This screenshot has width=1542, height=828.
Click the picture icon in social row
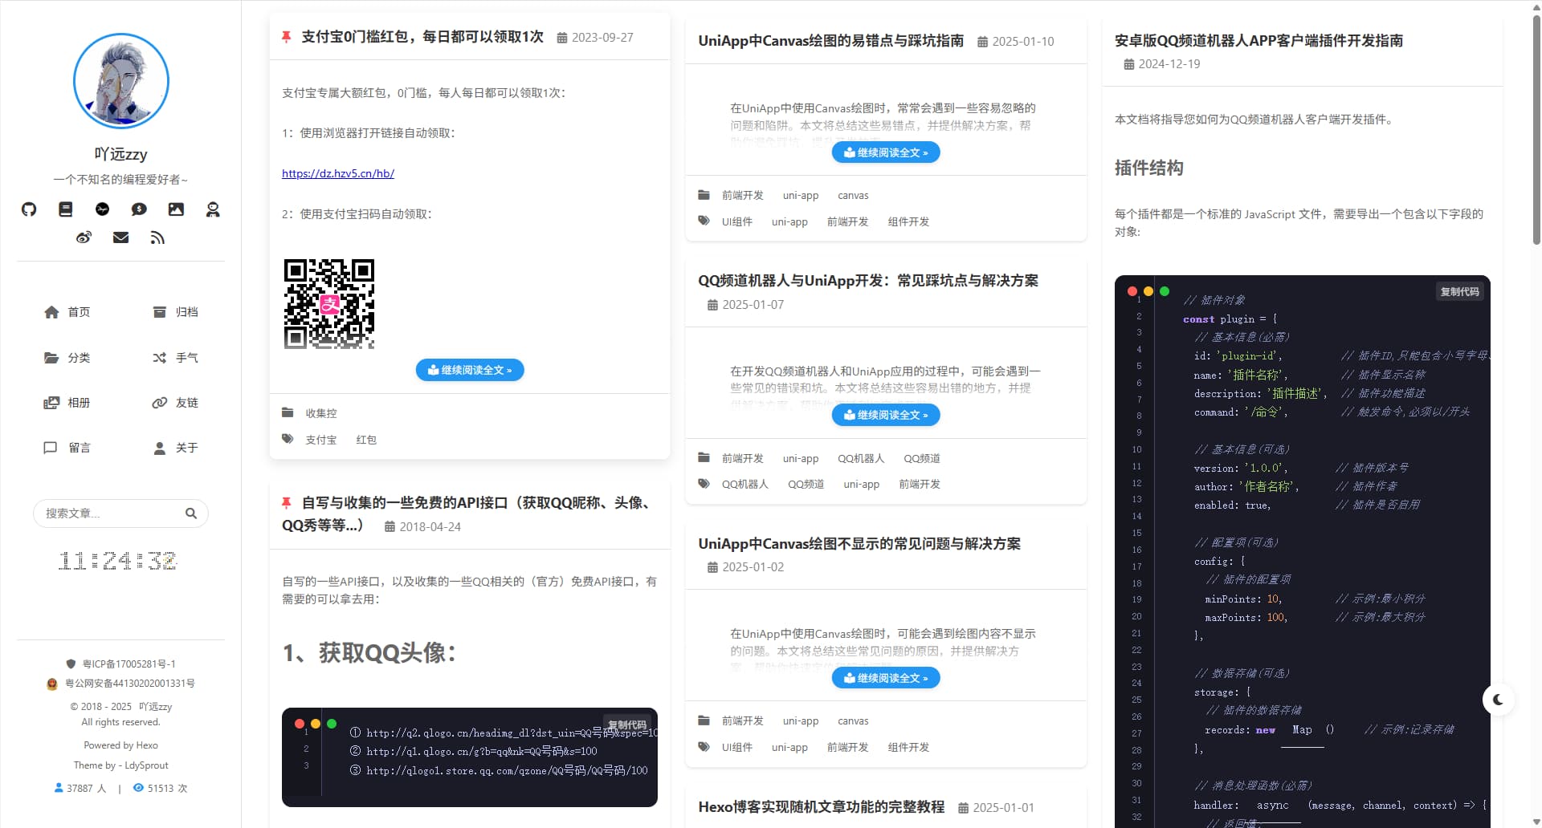coord(176,209)
